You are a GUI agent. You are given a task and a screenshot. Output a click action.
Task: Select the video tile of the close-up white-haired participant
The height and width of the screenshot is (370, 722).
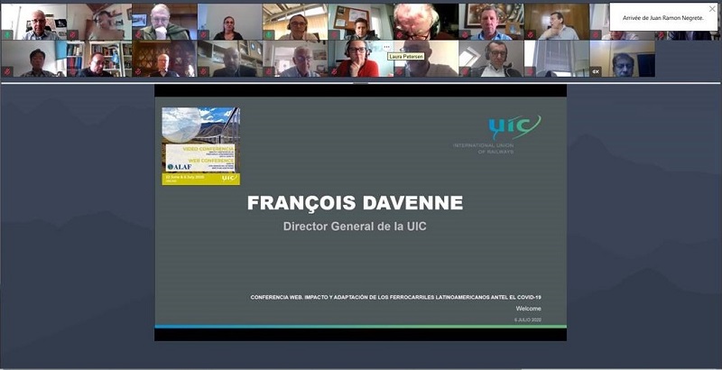[x=426, y=22]
